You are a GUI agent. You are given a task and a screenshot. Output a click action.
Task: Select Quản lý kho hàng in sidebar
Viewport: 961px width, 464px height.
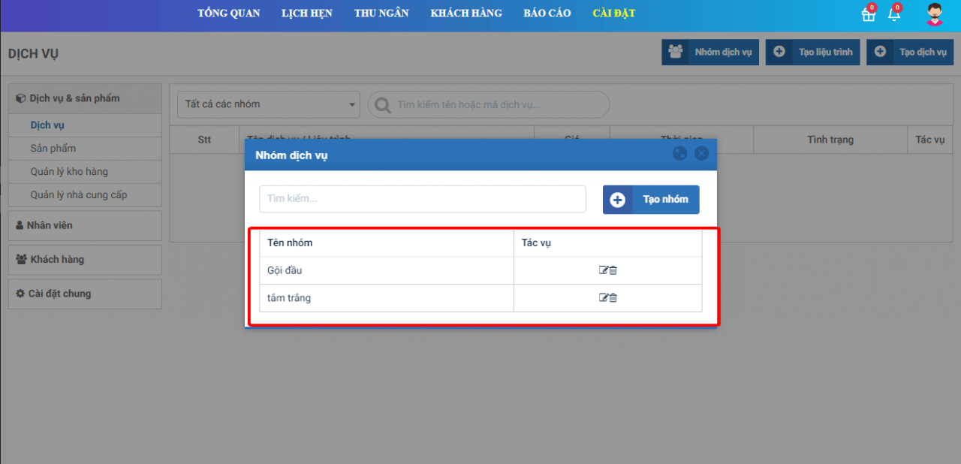[x=69, y=172]
